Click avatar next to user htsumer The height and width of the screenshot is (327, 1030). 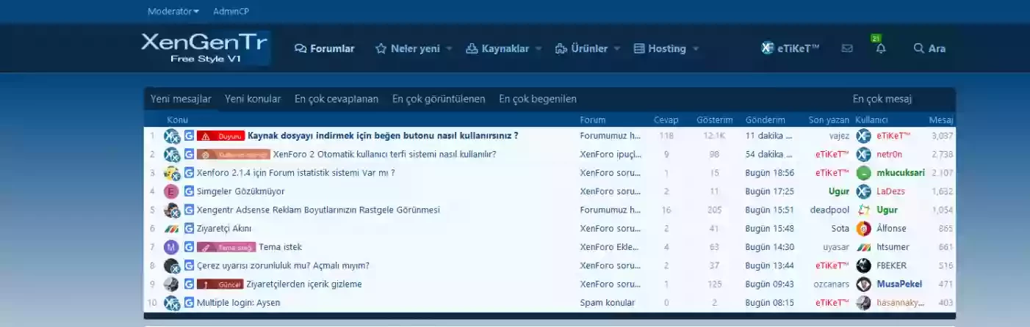click(864, 247)
